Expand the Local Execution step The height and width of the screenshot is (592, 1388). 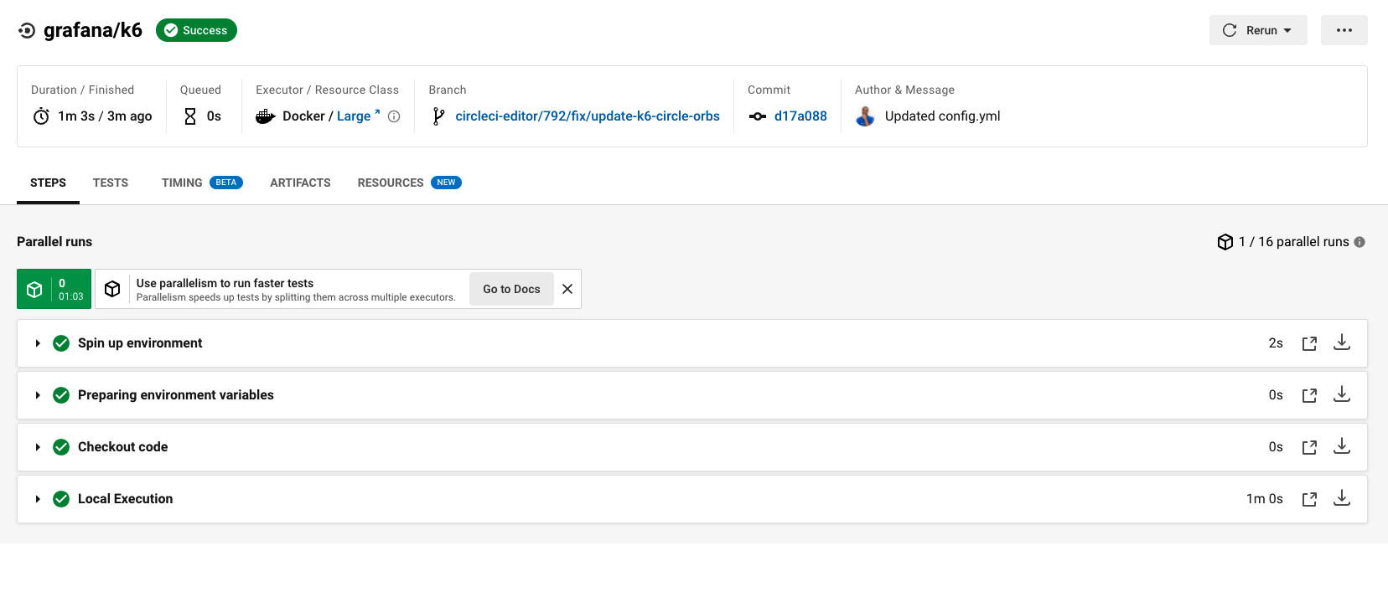38,499
